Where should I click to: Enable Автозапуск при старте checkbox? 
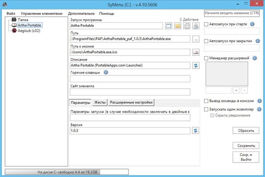pos(206,24)
